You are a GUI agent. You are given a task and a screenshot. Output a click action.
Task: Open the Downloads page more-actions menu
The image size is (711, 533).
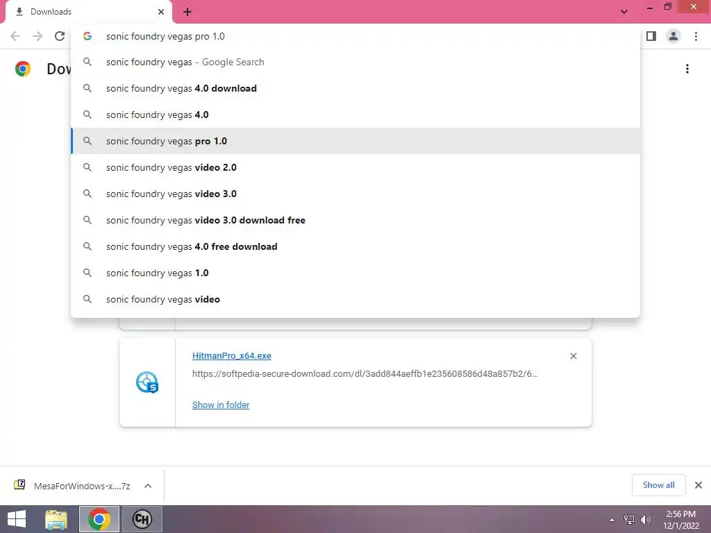coord(687,69)
